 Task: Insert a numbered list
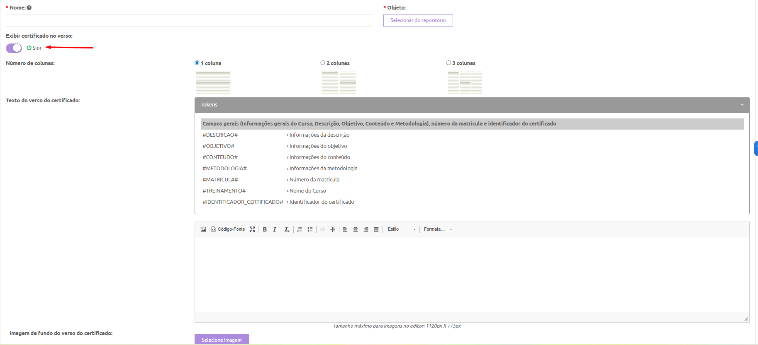[x=300, y=229]
